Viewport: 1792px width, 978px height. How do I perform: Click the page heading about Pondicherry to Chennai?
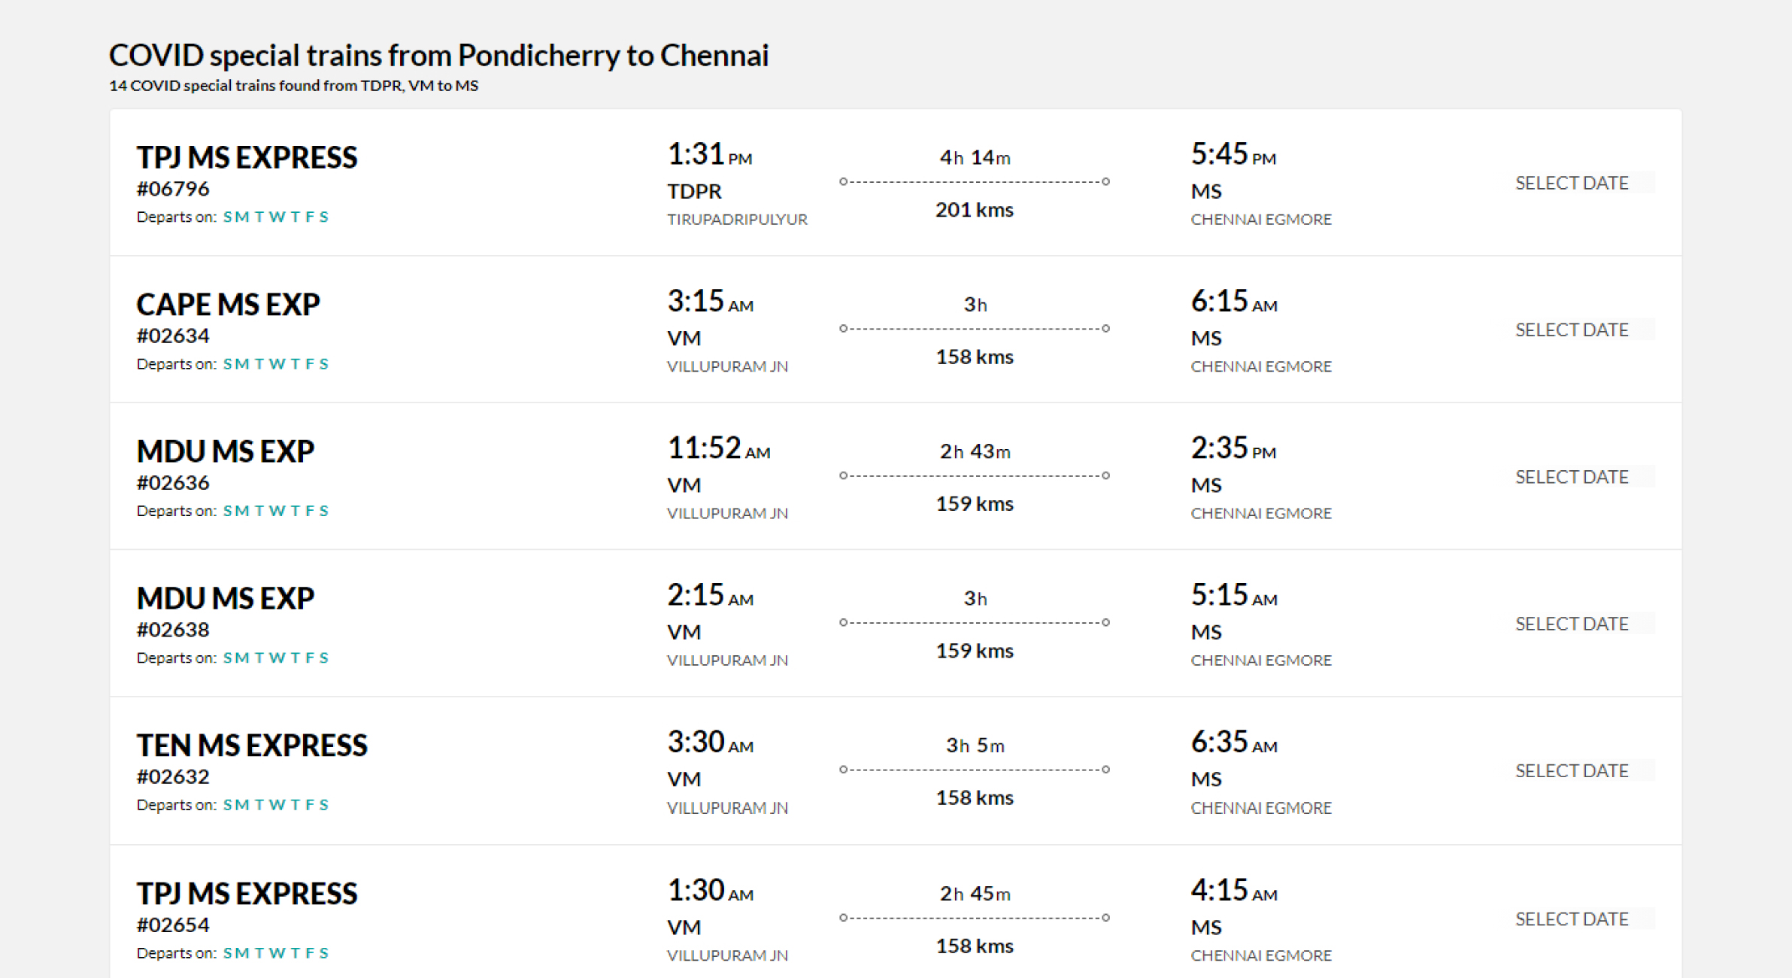click(438, 55)
